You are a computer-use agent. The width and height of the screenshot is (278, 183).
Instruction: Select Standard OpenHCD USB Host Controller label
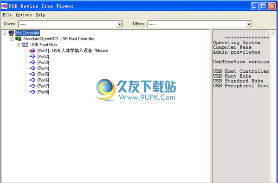tap(59, 39)
